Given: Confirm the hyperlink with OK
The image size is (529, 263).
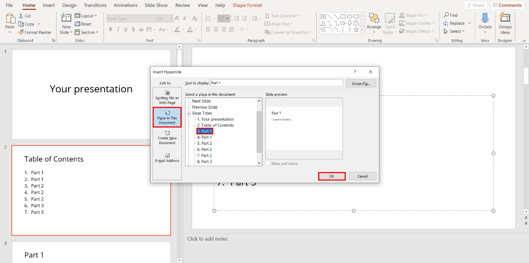Looking at the screenshot, I should [332, 176].
